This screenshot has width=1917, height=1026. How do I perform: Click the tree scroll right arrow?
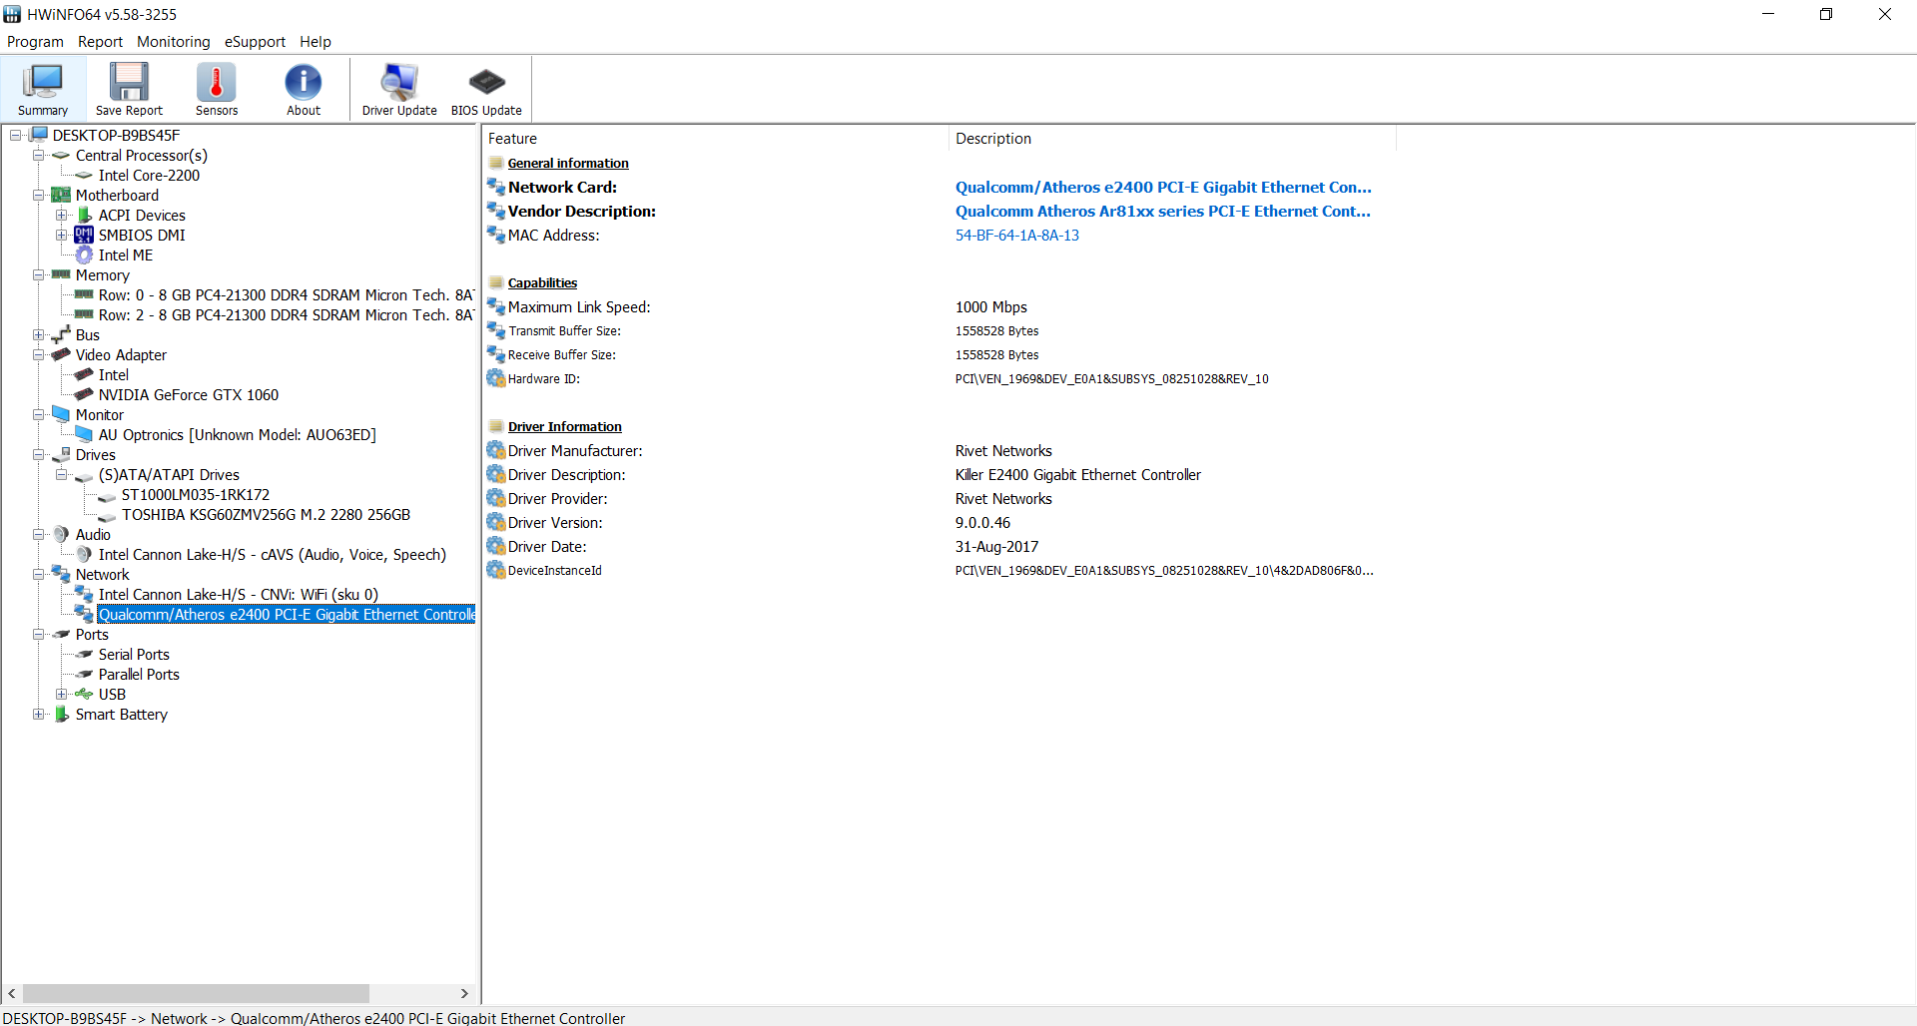464,993
